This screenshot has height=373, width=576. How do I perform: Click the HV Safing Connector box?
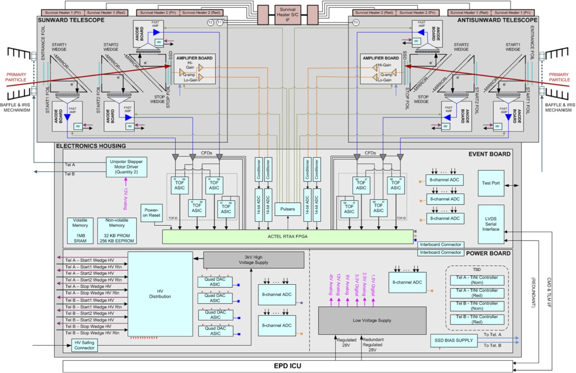85,345
